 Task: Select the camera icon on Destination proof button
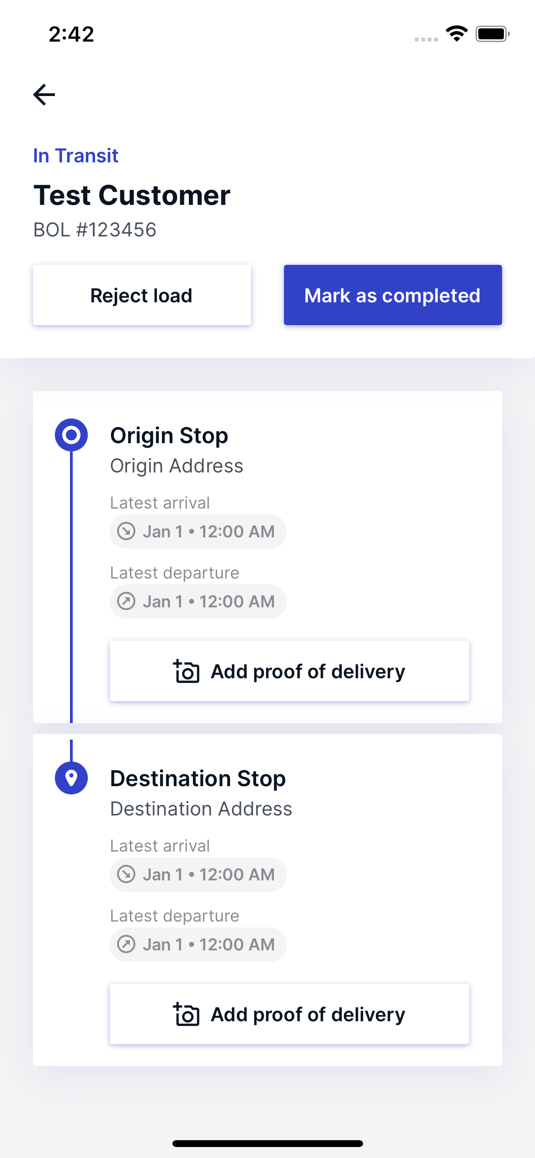tap(187, 1014)
